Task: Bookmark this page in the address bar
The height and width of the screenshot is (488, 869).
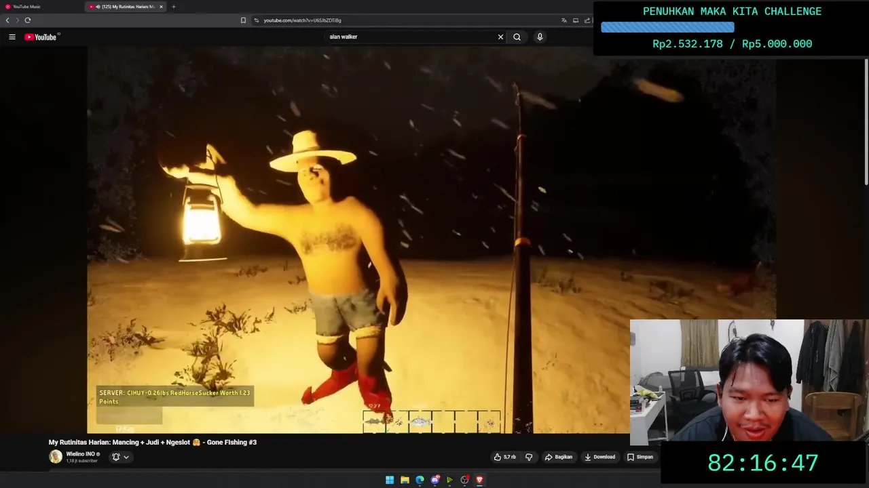Action: pyautogui.click(x=243, y=20)
